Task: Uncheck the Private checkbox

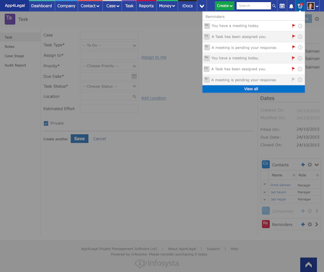Action: 46,123
